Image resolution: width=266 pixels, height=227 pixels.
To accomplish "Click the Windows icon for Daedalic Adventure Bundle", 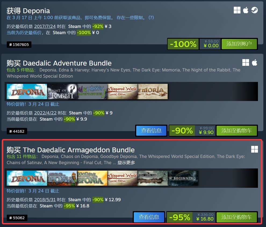I will pyautogui.click(x=246, y=62).
